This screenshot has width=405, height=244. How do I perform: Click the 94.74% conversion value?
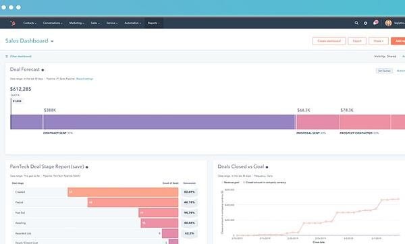189,213
